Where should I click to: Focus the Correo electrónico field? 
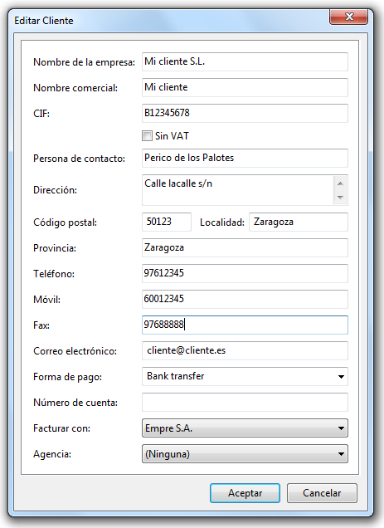(x=245, y=350)
